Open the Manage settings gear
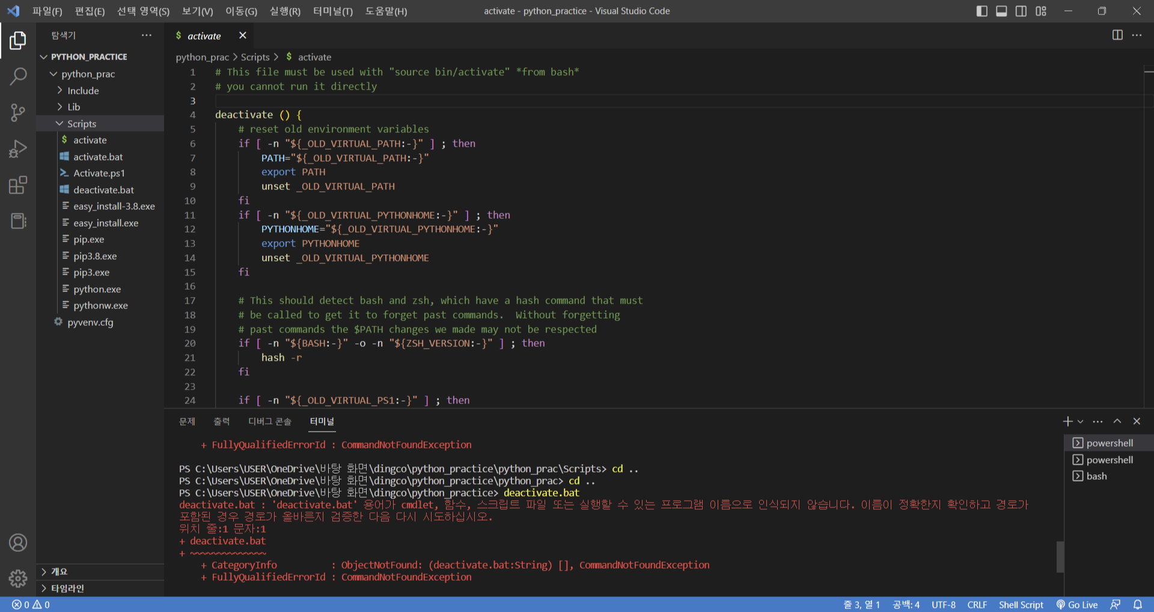The image size is (1154, 612). 18,578
